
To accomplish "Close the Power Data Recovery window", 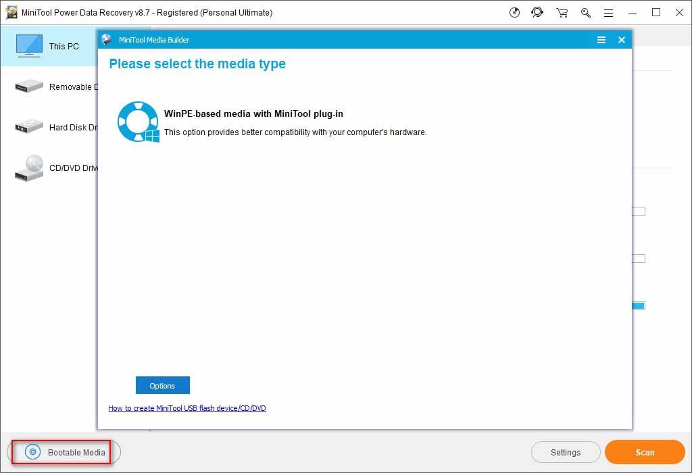I will tap(680, 13).
